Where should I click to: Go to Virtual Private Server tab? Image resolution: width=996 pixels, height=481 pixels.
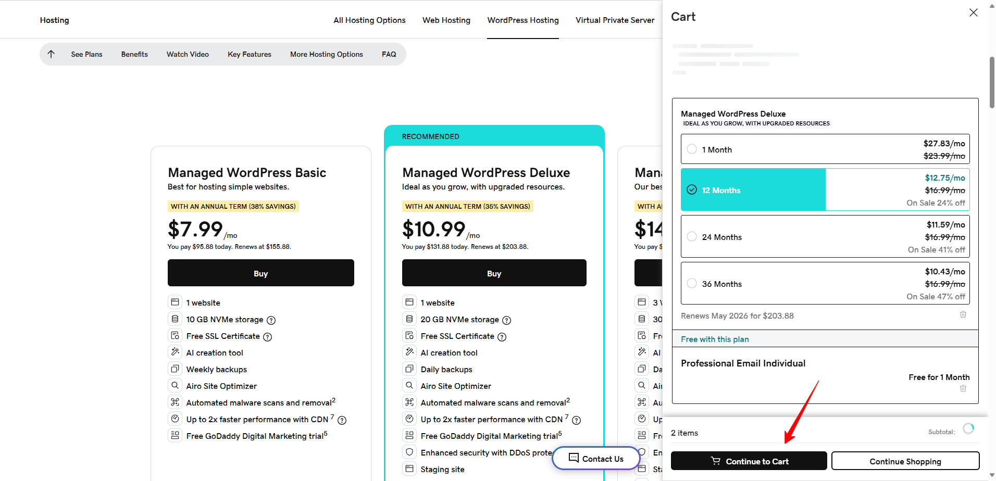pos(615,20)
